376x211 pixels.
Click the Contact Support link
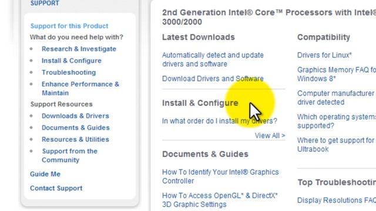(56, 188)
